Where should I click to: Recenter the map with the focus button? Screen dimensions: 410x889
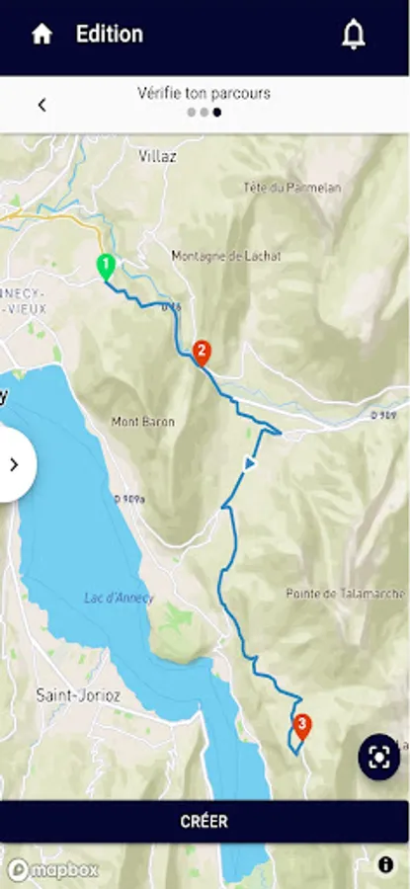point(378,757)
